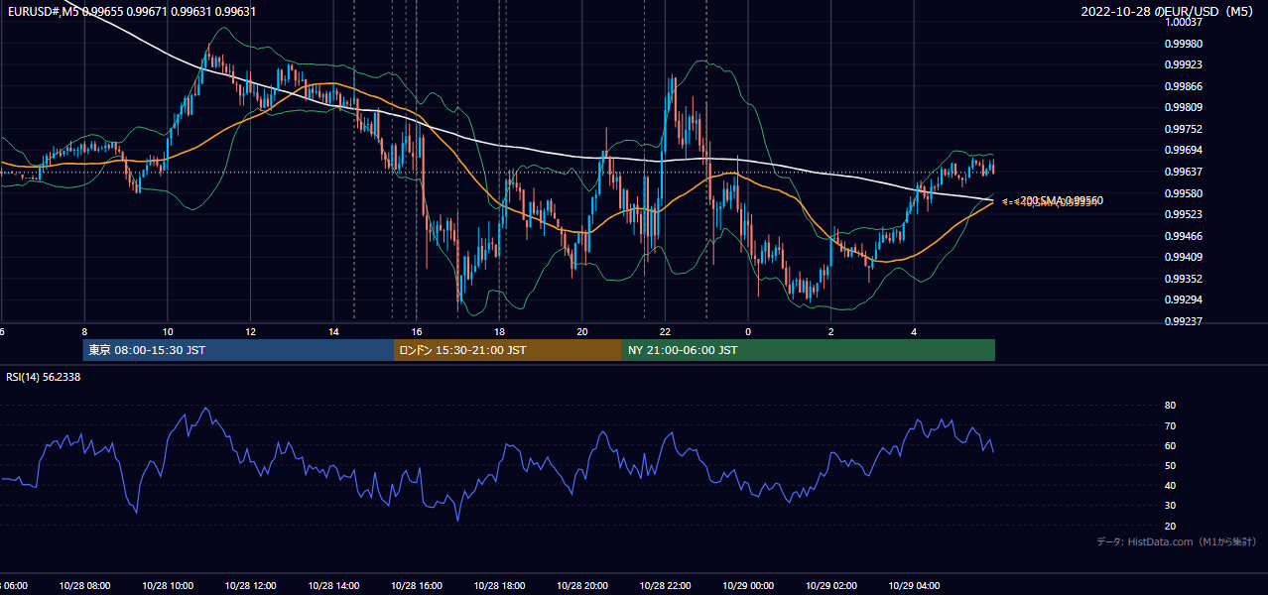Screen dimensions: 1268x595
Task: Click the RSI scale value 80
Action: [1170, 406]
